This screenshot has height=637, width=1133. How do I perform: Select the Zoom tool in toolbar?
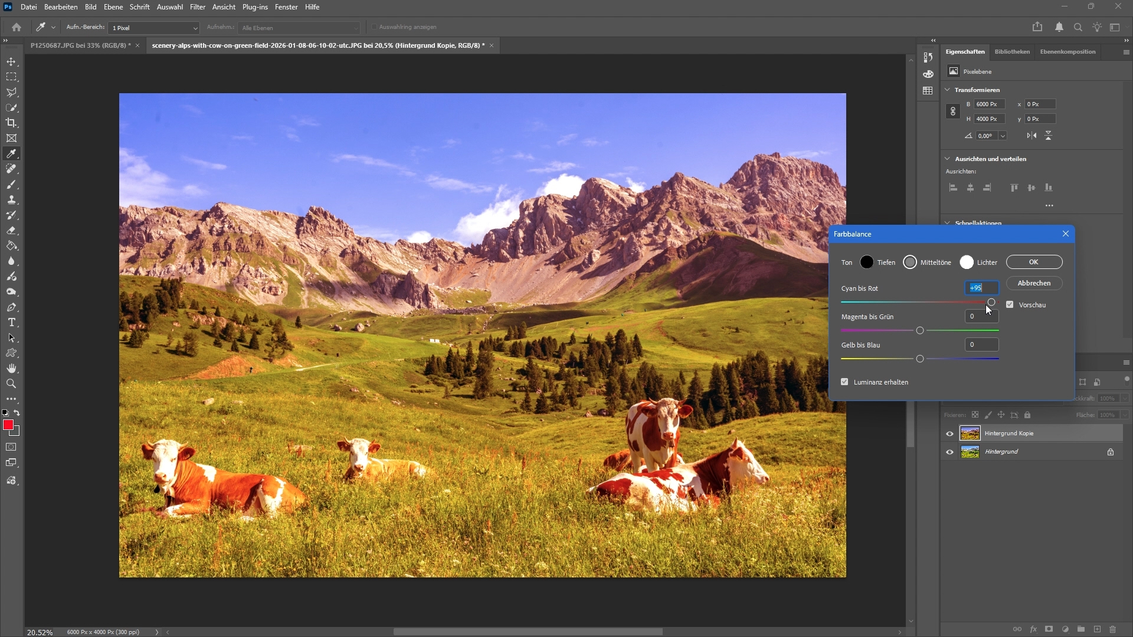[11, 384]
